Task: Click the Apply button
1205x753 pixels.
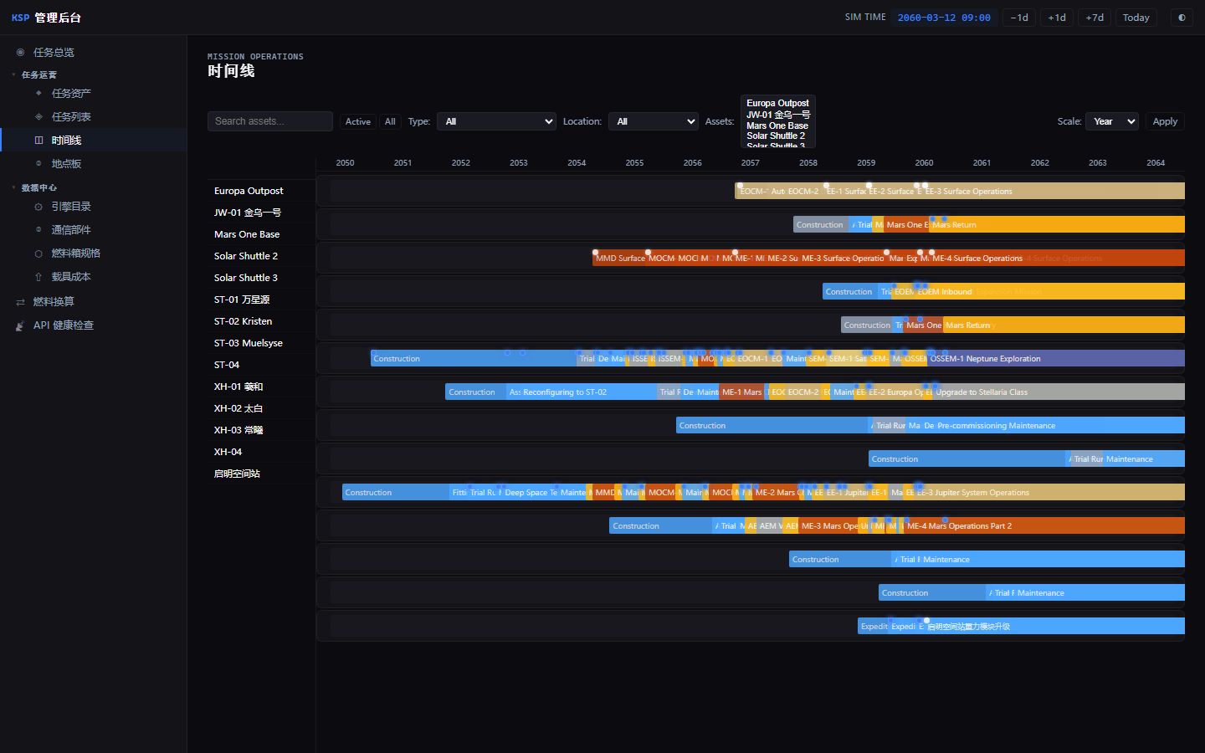Action: [1165, 121]
